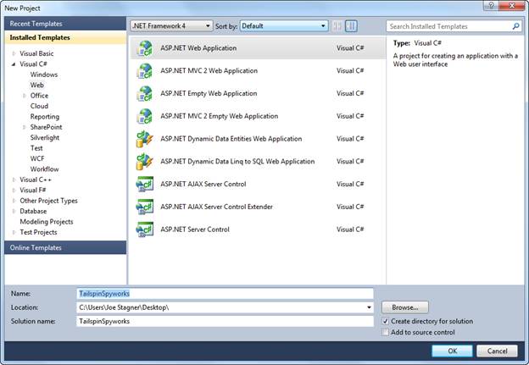Click the Solution name text field
Screen dimensions: 529x365
tap(225, 321)
